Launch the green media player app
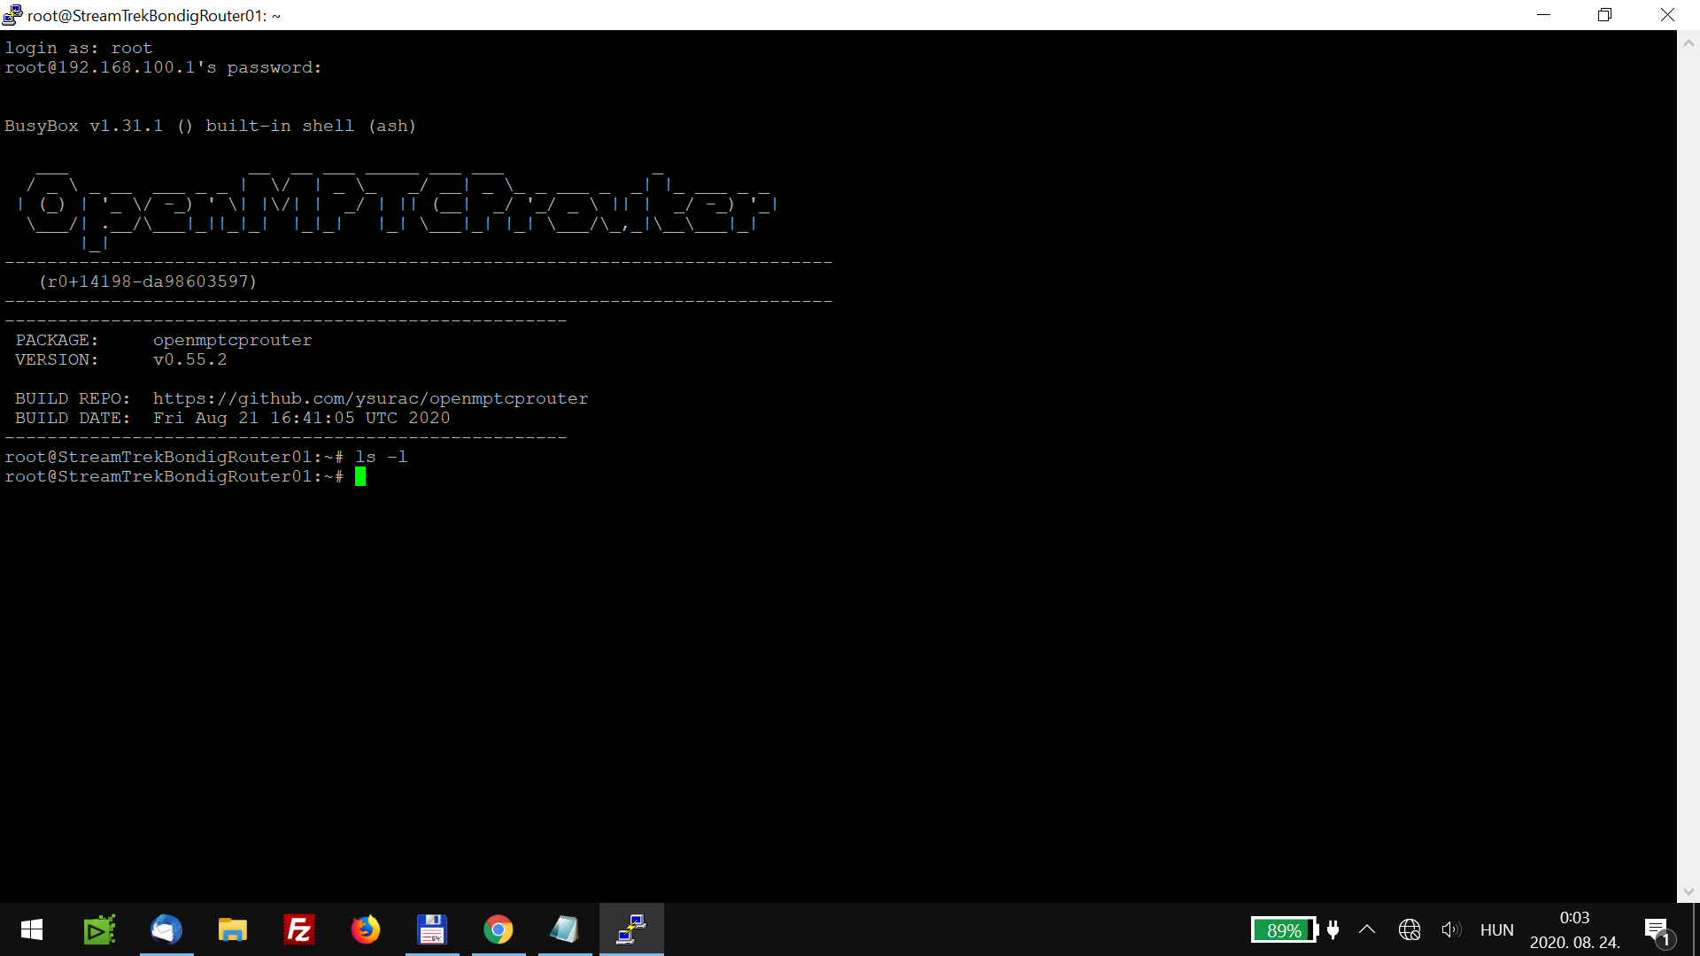Viewport: 1700px width, 956px height. [x=99, y=929]
